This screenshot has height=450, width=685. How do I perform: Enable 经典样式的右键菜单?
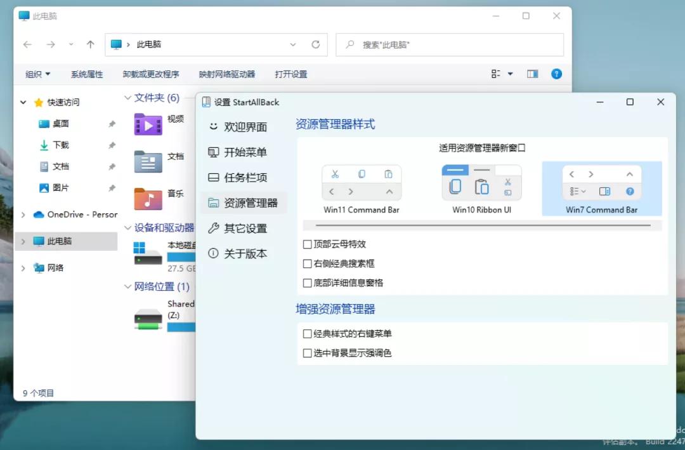tap(307, 333)
